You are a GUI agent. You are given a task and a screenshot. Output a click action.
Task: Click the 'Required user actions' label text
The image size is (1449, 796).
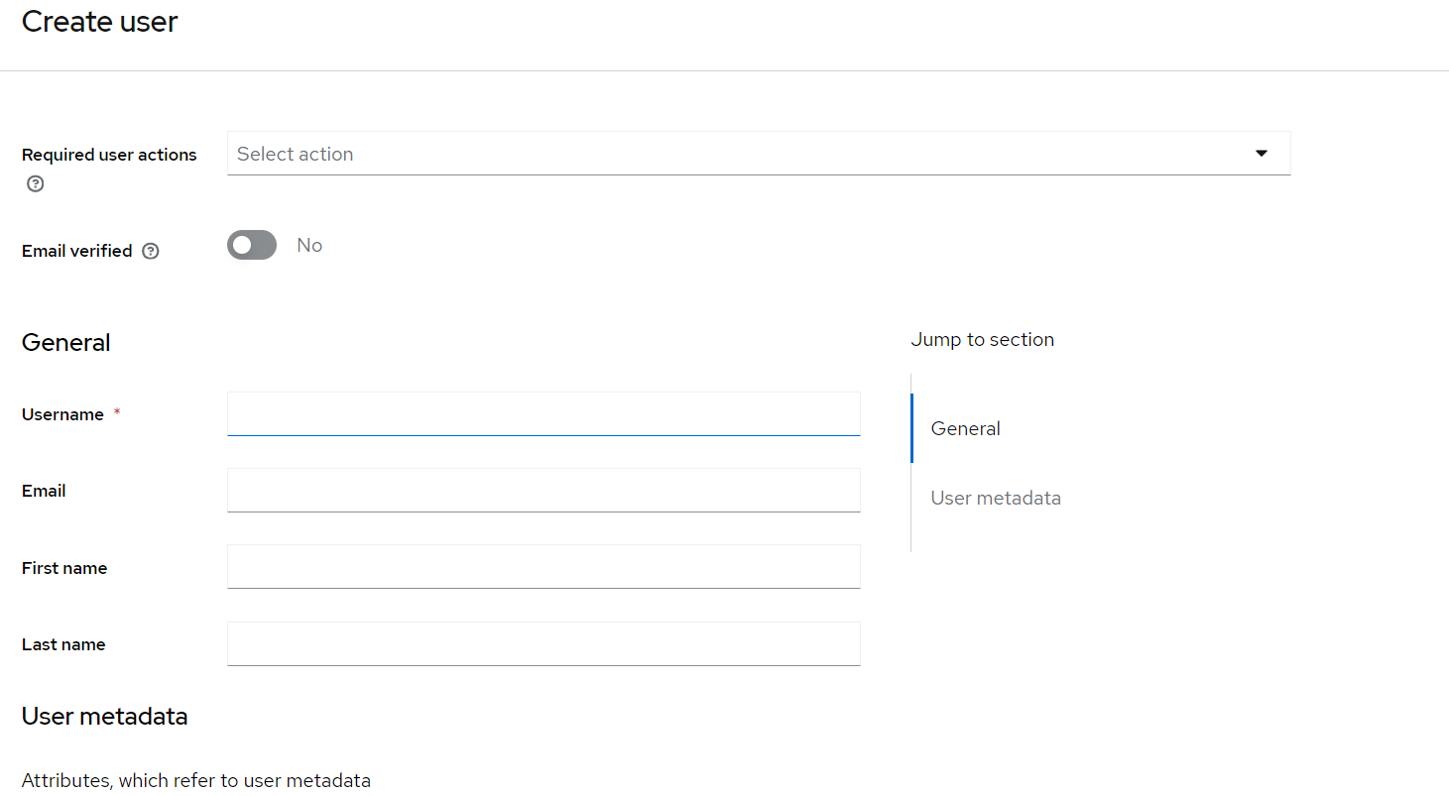[109, 155]
